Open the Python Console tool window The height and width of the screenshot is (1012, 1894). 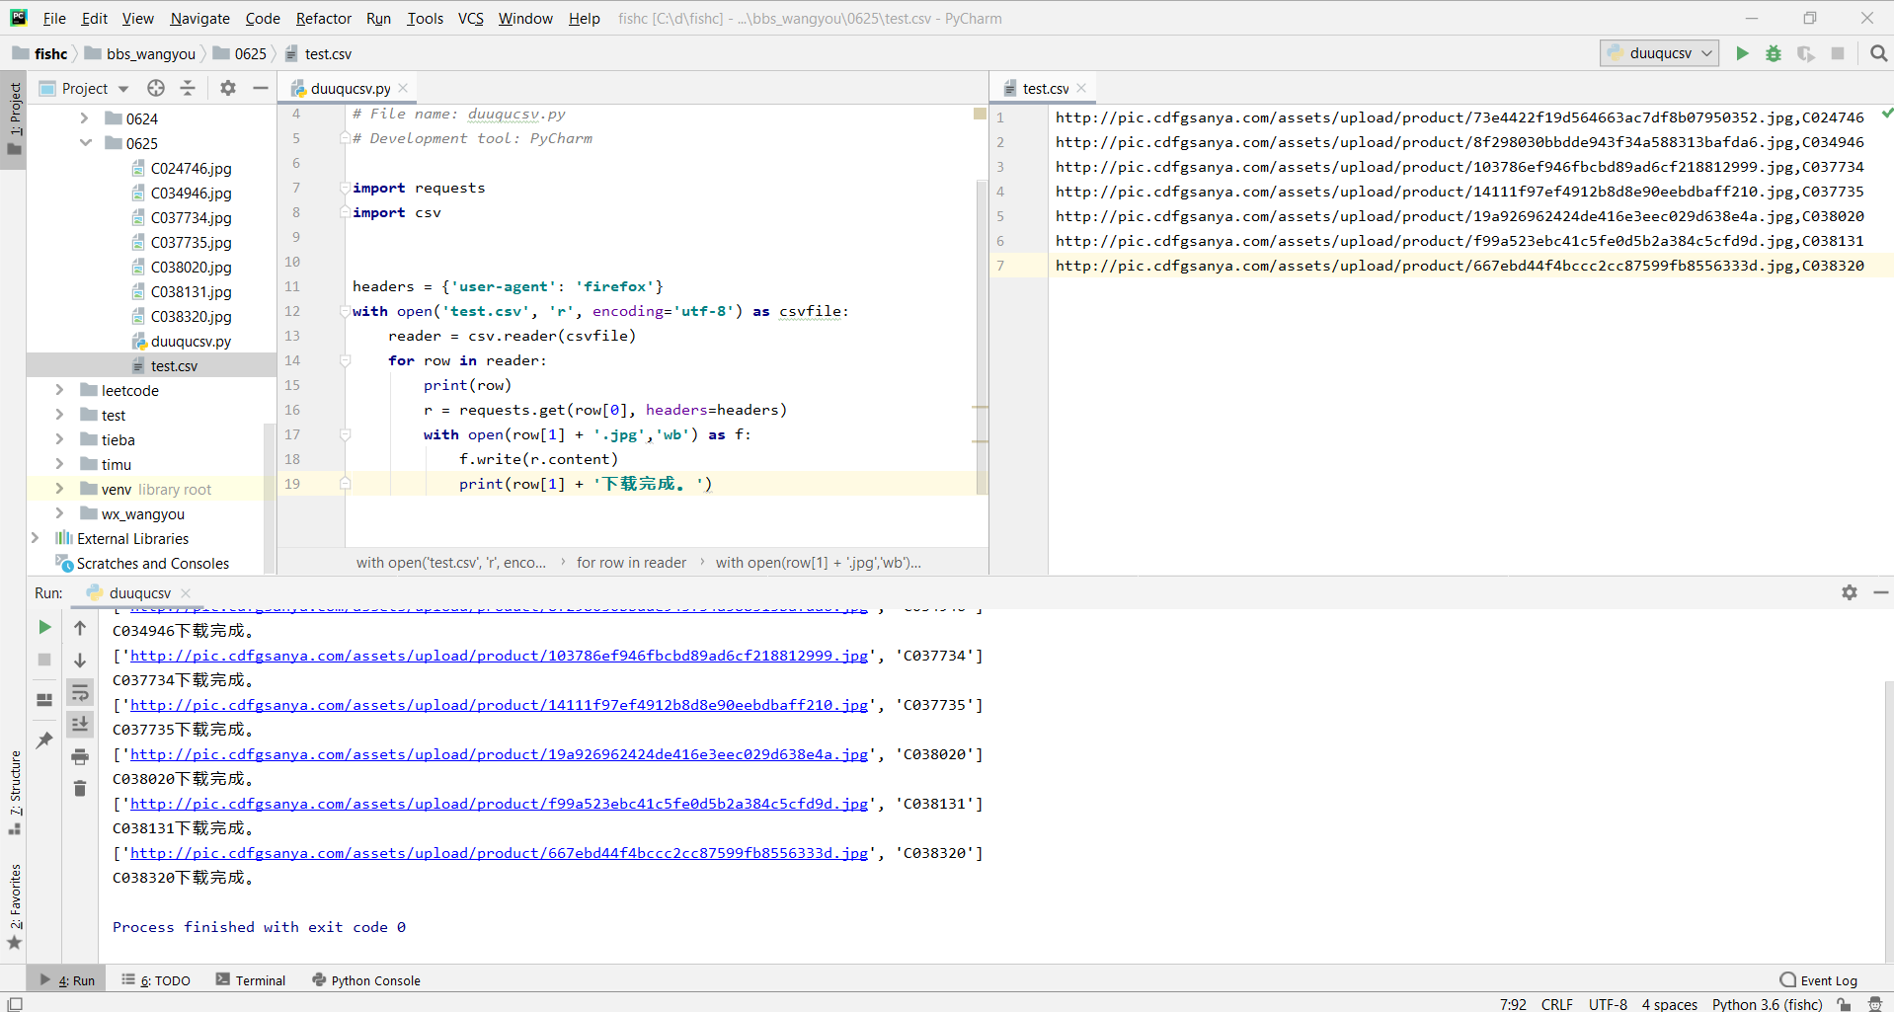[x=366, y=980]
